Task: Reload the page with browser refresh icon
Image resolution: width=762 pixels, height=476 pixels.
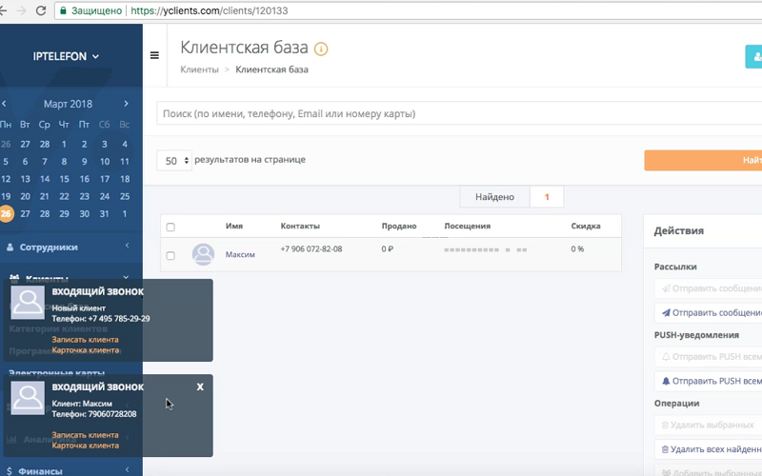Action: pyautogui.click(x=41, y=10)
